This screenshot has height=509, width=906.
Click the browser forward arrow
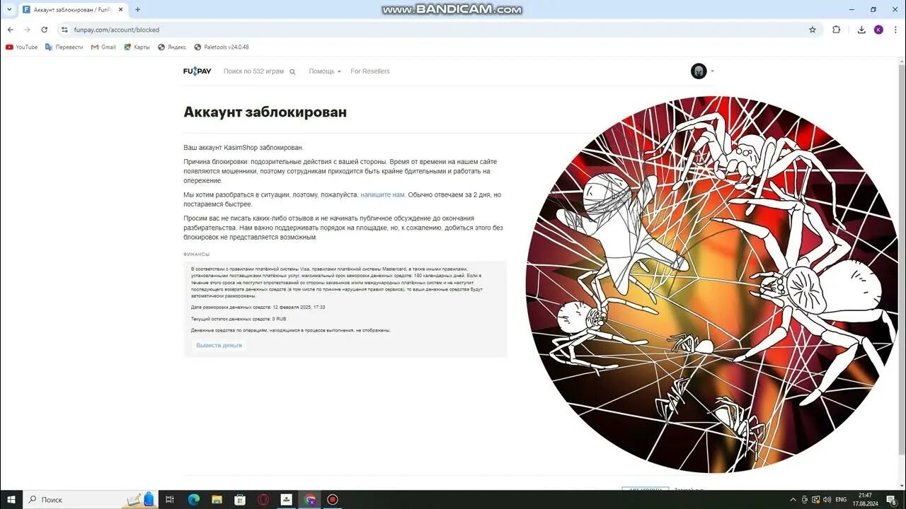27,30
